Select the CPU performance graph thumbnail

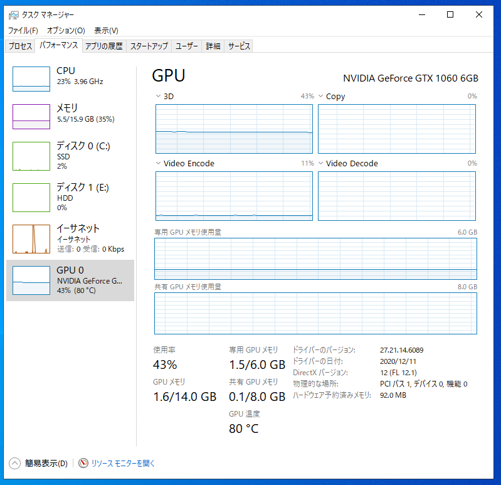31,79
